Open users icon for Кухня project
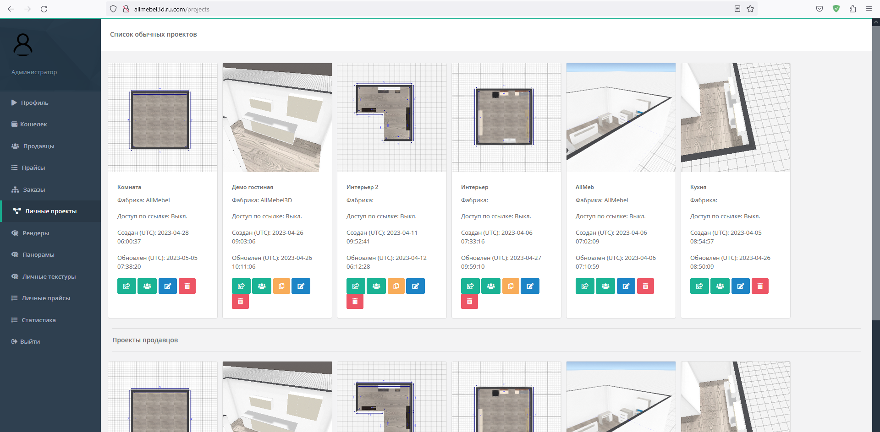Screen dimensions: 880x432 point(720,286)
